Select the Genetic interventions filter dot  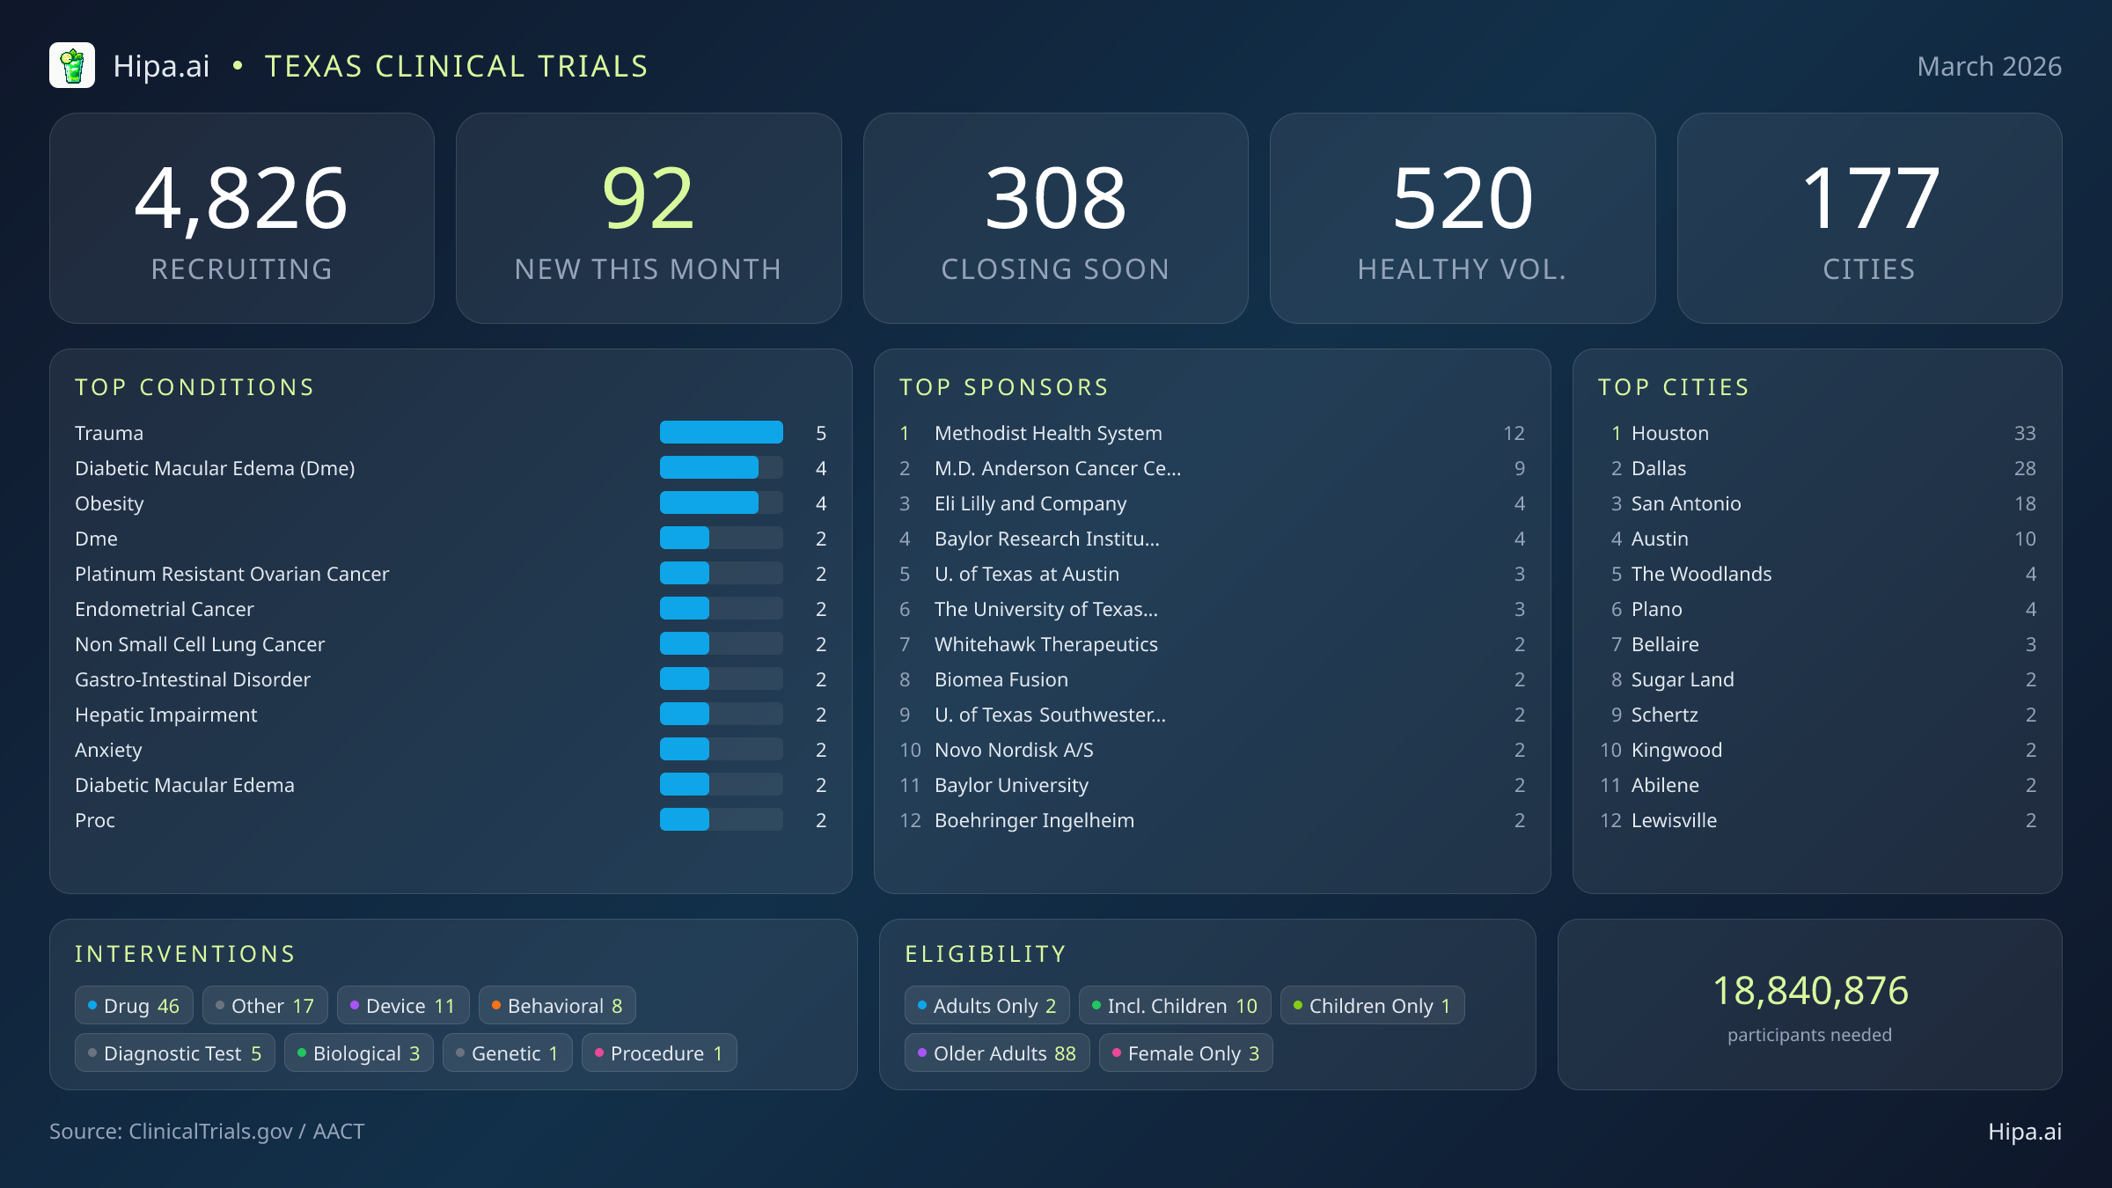[462, 1052]
